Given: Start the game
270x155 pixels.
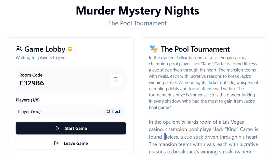Looking at the screenshot, I should [71, 128].
